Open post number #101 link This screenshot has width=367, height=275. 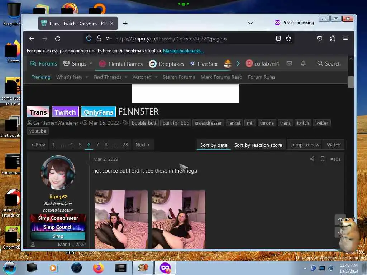point(335,159)
